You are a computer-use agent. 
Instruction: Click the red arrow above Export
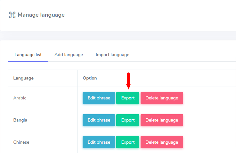point(128,81)
